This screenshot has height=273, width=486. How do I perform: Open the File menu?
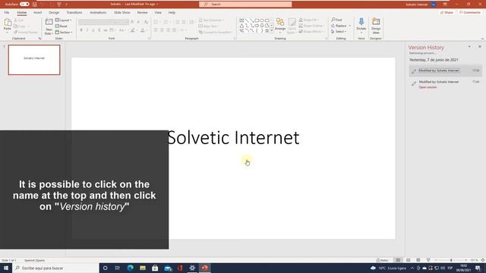point(7,12)
